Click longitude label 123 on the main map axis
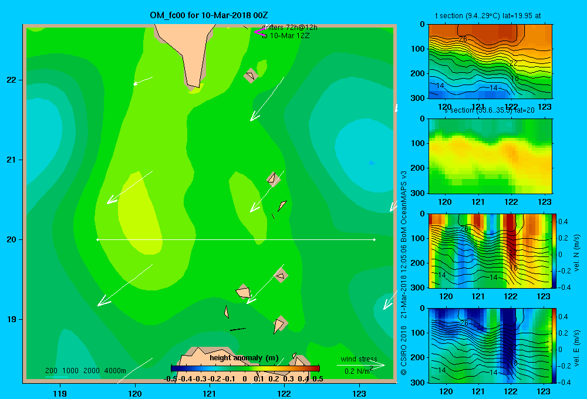The height and width of the screenshot is (399, 587). (359, 393)
